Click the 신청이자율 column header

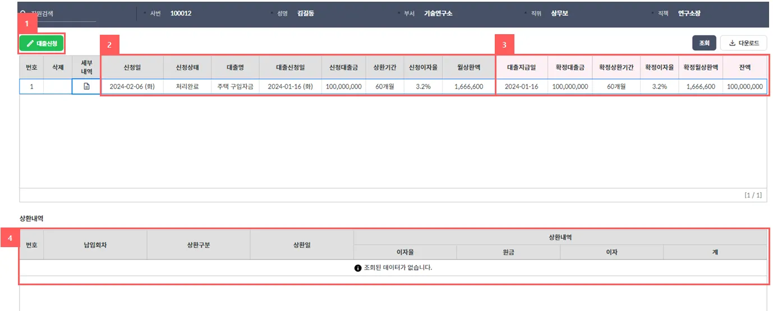click(x=423, y=67)
